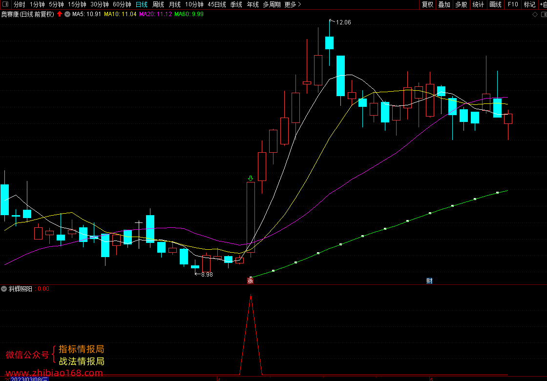Click the blue 财 marker below the chart
This screenshot has width=547, height=381.
pos(429,281)
